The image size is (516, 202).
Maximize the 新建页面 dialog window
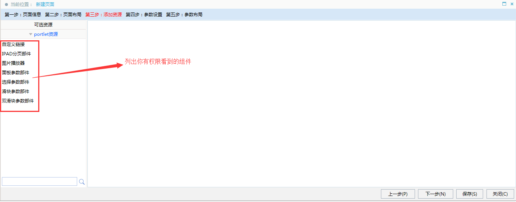[504, 4]
